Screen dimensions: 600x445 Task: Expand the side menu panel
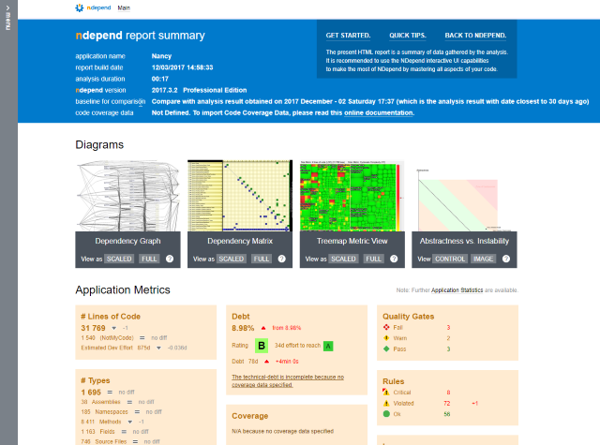[8, 18]
